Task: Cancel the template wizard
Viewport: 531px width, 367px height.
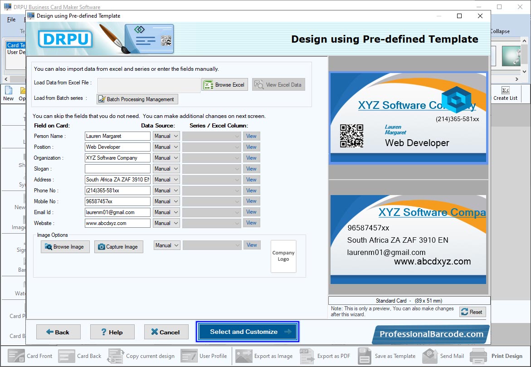Action: click(x=166, y=332)
